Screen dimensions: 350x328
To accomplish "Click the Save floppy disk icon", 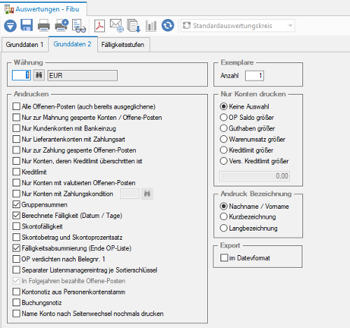I will (27, 25).
